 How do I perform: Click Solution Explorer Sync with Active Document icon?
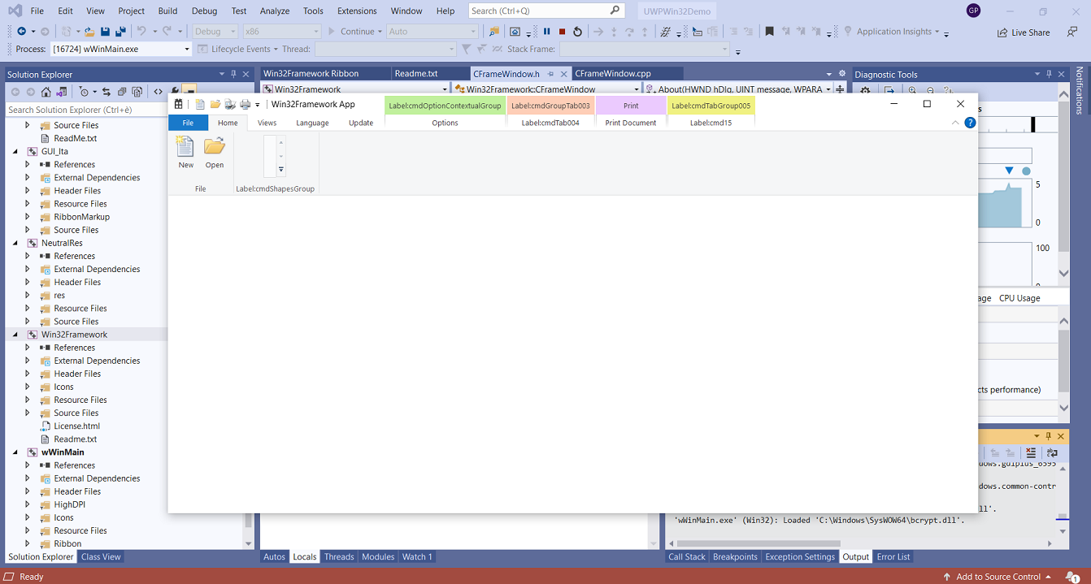point(105,92)
